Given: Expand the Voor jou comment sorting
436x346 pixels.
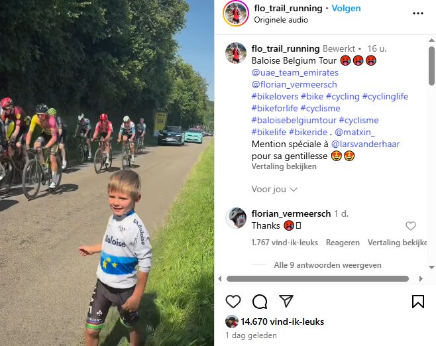Looking at the screenshot, I should coord(274,189).
